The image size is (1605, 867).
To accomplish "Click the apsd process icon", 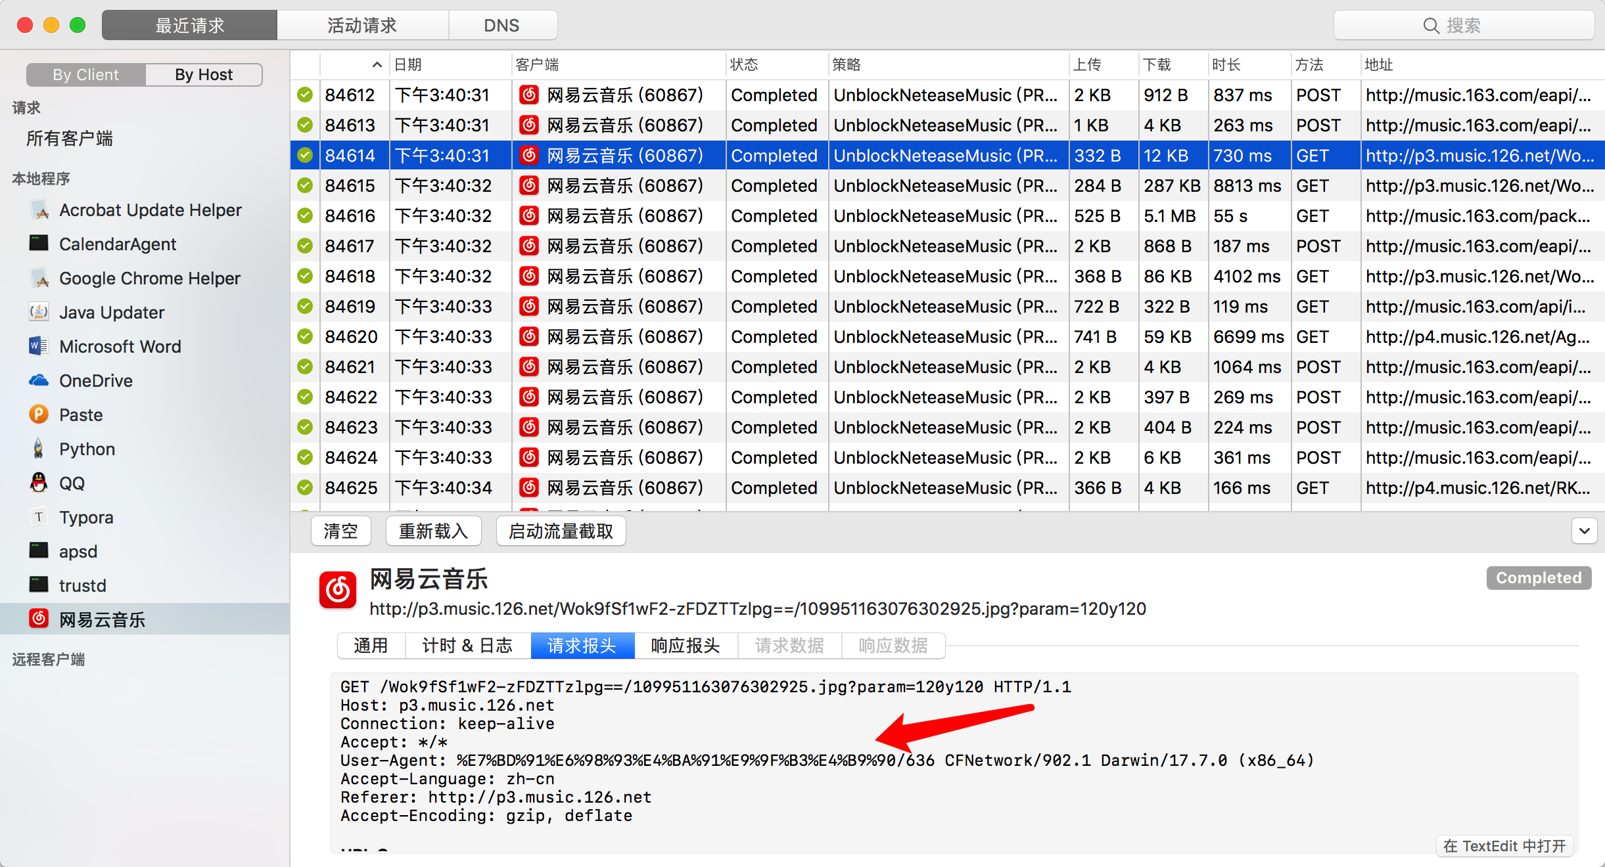I will [39, 550].
